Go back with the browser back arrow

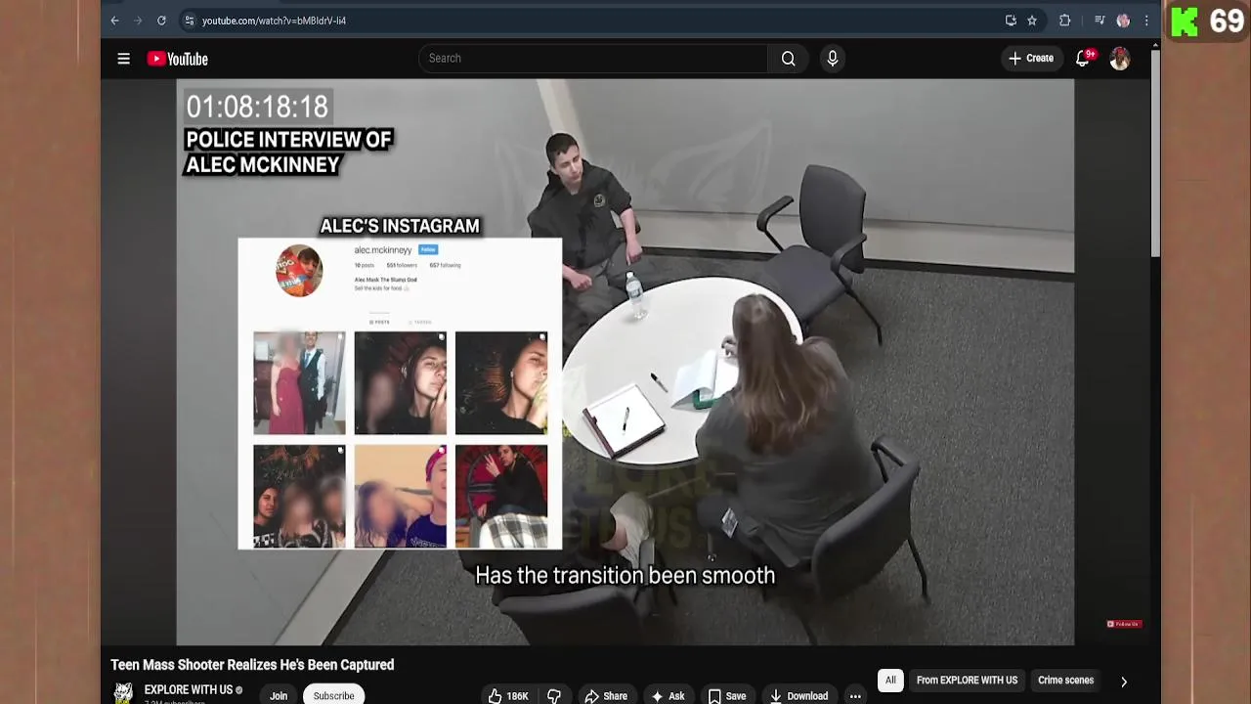tap(114, 21)
